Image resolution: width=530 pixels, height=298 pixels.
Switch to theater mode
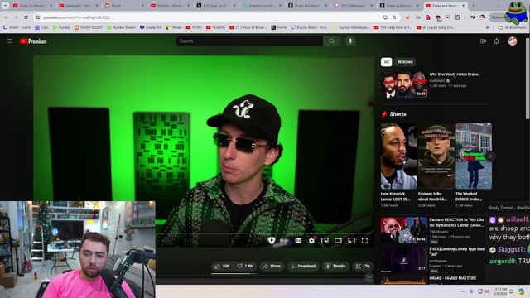(338, 241)
